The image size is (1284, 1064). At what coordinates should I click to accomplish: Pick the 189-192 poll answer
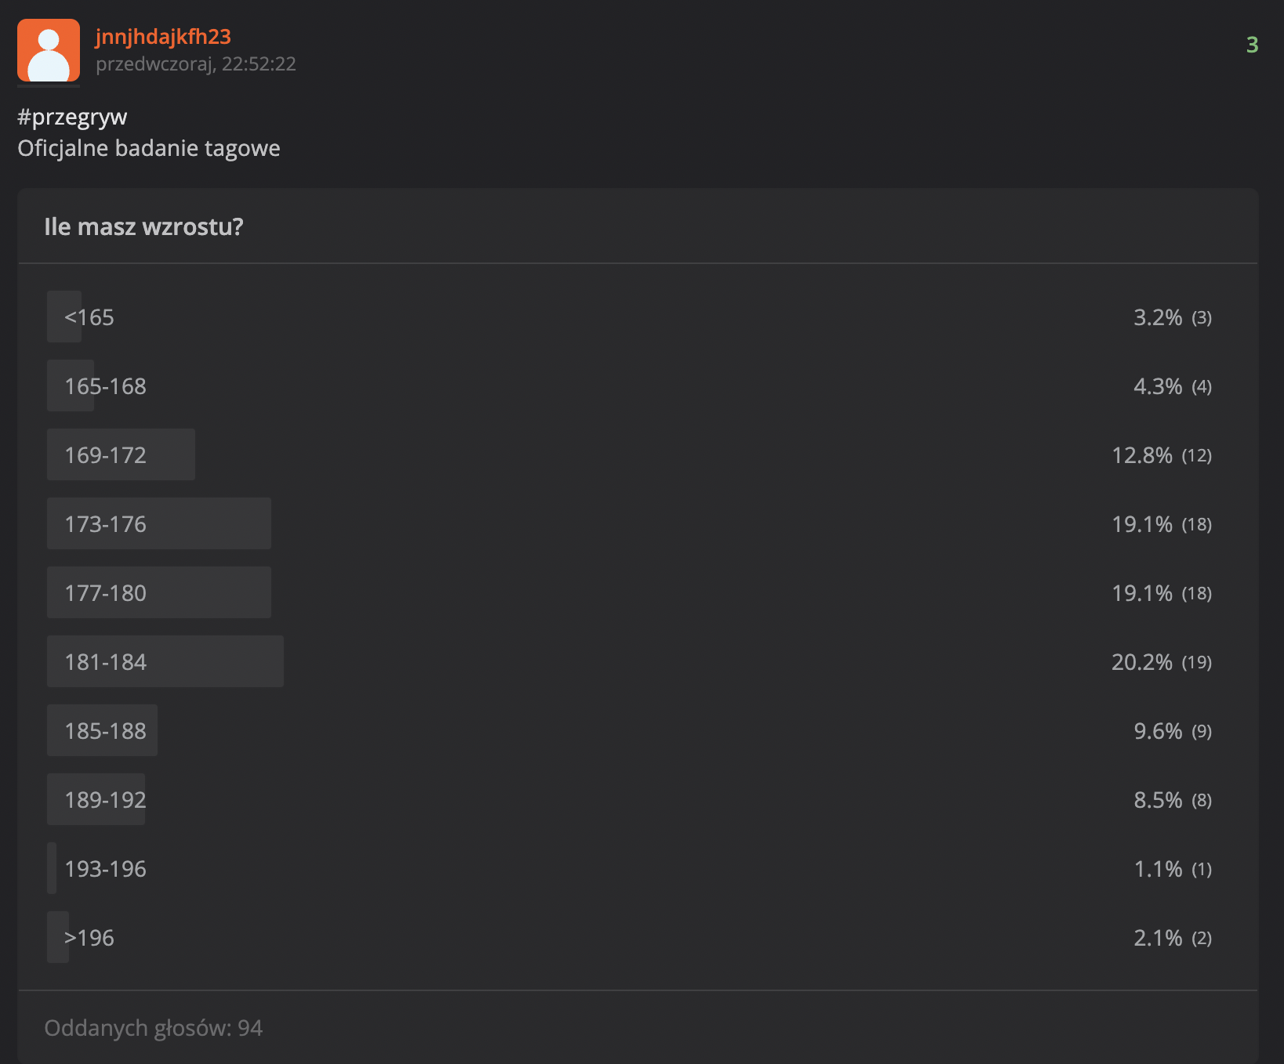click(105, 800)
